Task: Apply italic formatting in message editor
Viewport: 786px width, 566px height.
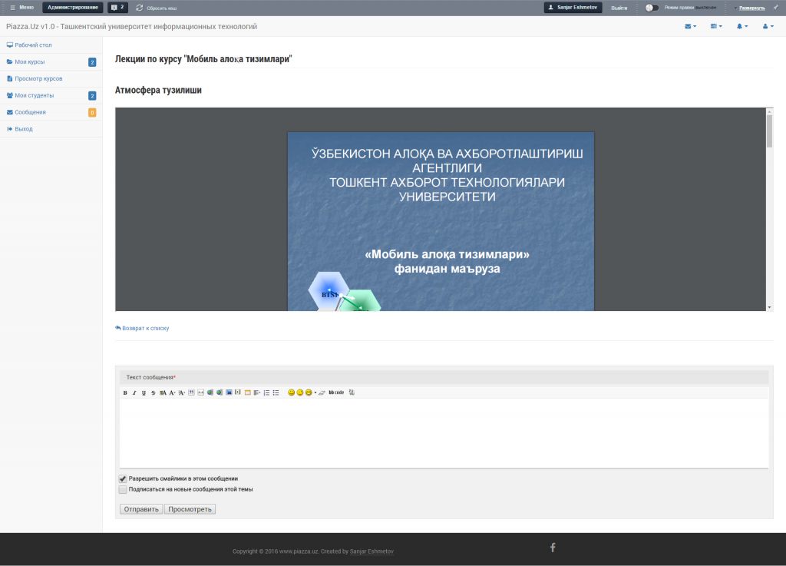Action: [134, 392]
